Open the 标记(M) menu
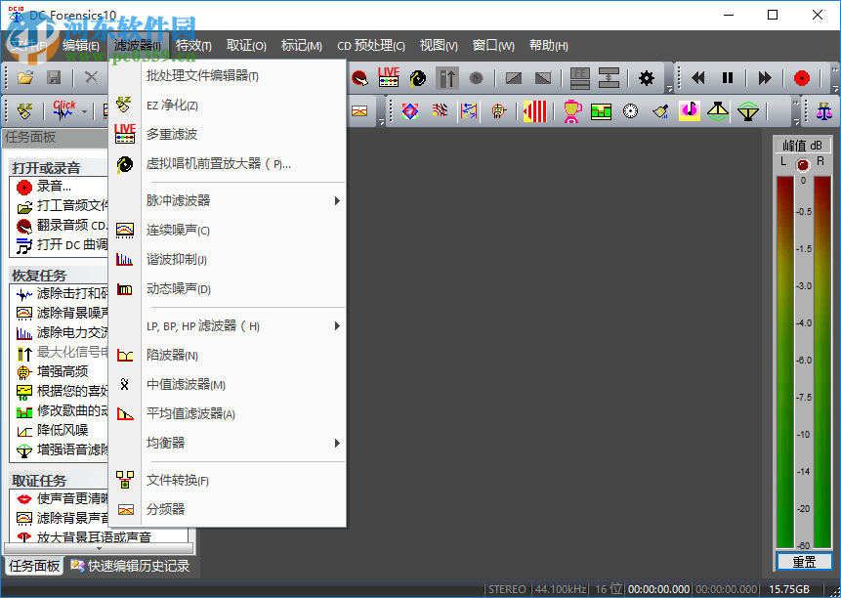The image size is (841, 598). [302, 46]
